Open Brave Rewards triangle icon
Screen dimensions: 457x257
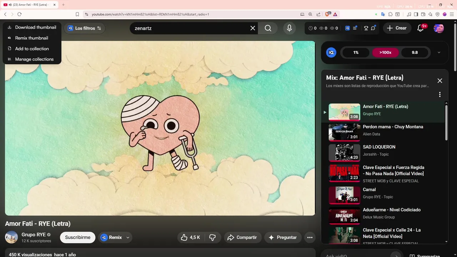tap(335, 14)
